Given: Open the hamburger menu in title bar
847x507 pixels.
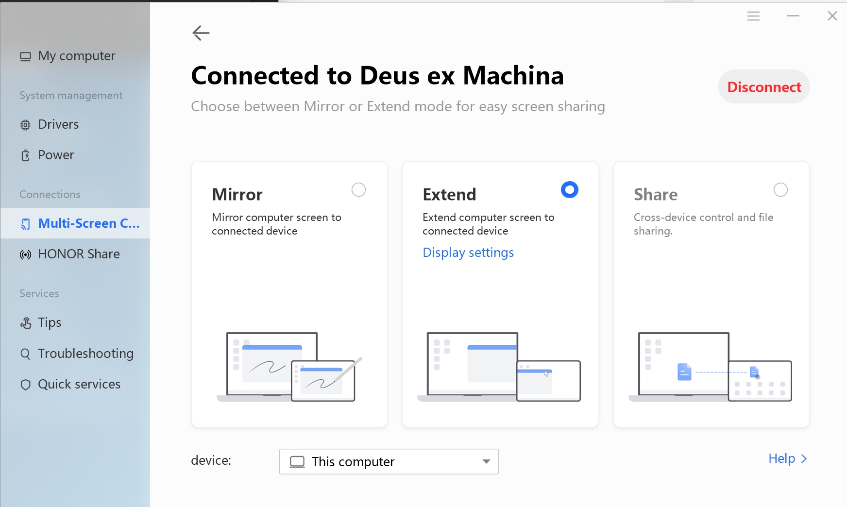Looking at the screenshot, I should (753, 16).
